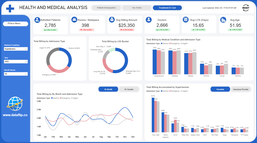Click the Avg LOS calendar icon
This screenshot has width=257, height=143.
[185, 20]
